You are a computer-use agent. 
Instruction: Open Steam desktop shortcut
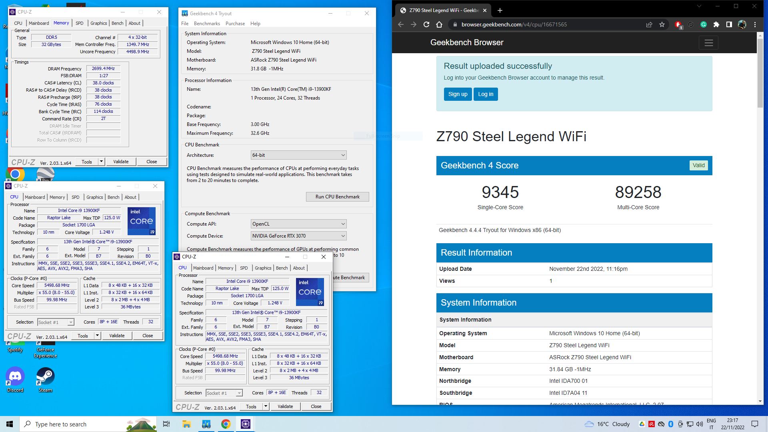click(x=45, y=380)
